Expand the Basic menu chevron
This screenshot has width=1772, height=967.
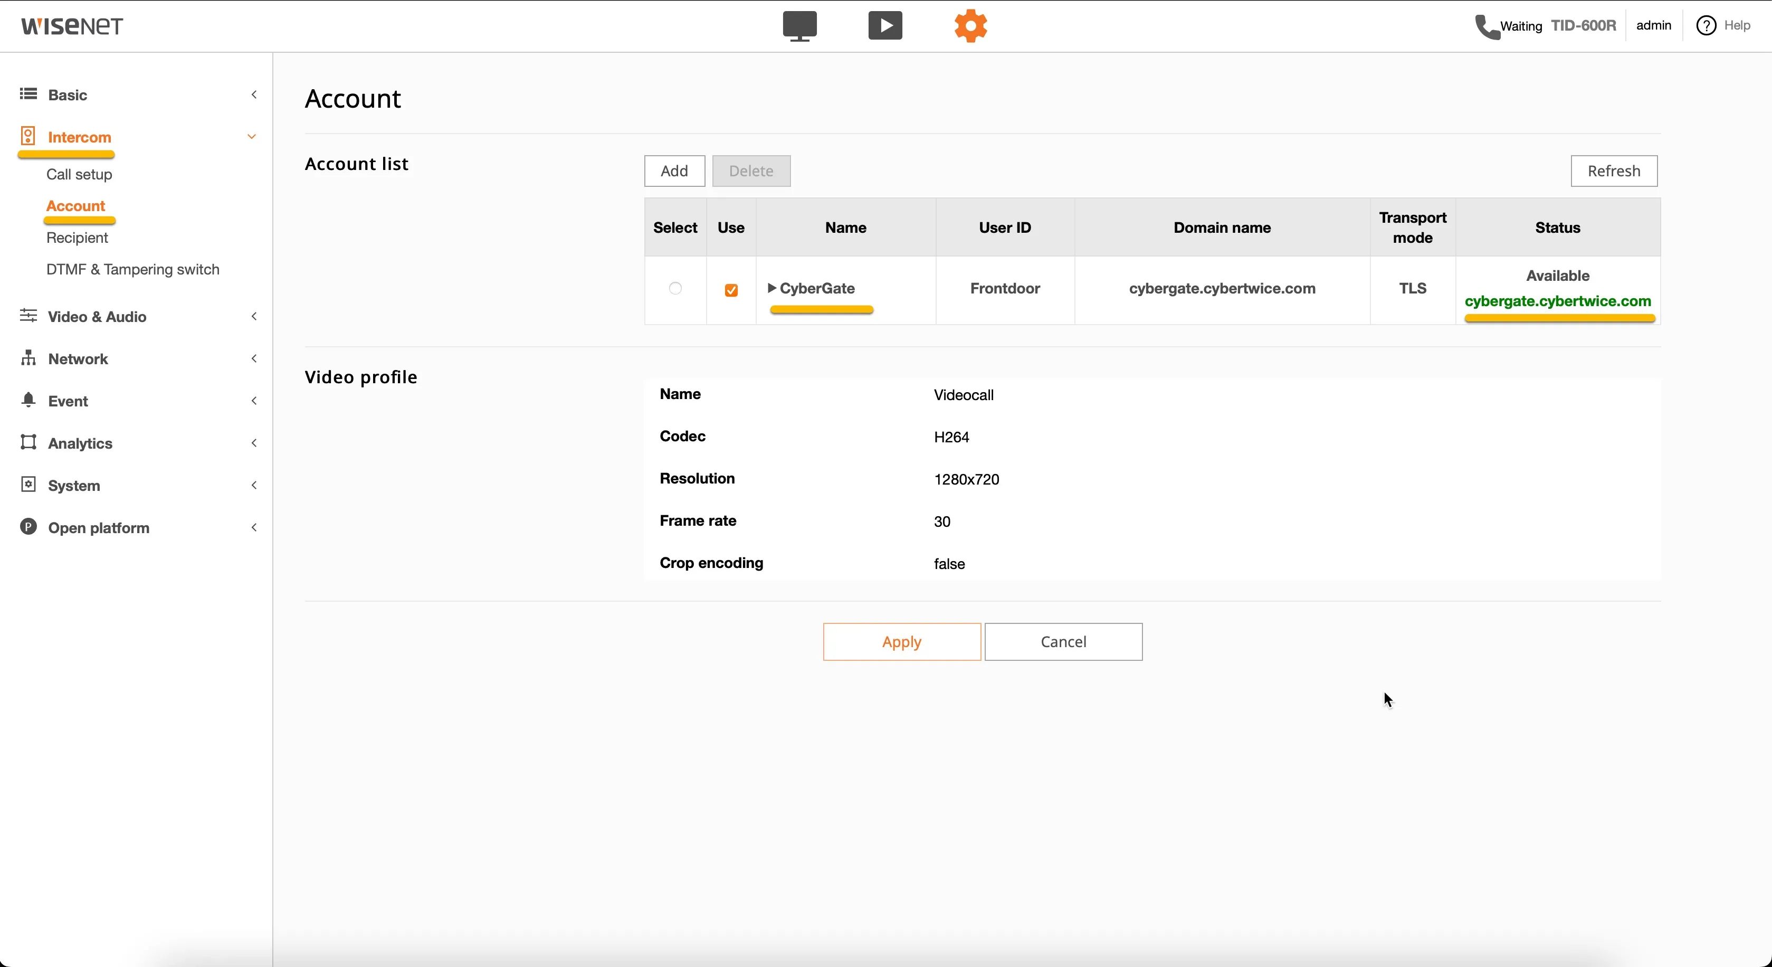254,94
